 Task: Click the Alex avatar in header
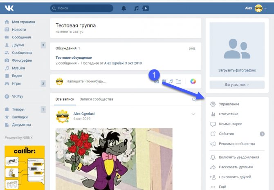coord(258,8)
